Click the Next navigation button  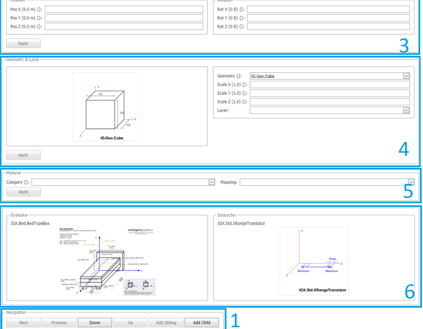point(23,322)
